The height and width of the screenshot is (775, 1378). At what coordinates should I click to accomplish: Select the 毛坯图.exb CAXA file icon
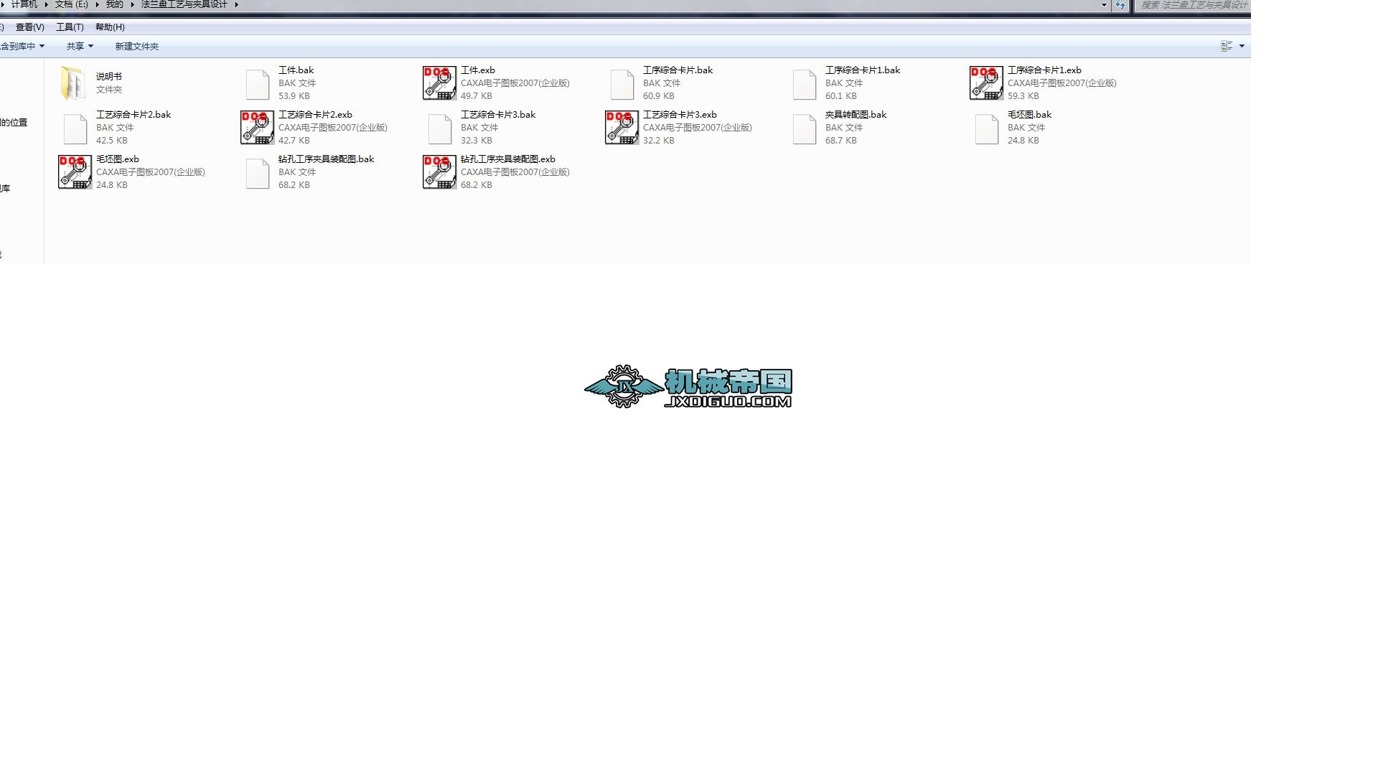pyautogui.click(x=75, y=172)
